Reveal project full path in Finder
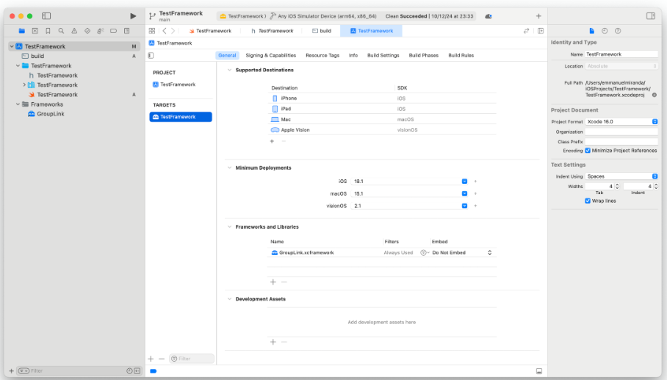Screen dimensions: 667x380 click(654, 95)
